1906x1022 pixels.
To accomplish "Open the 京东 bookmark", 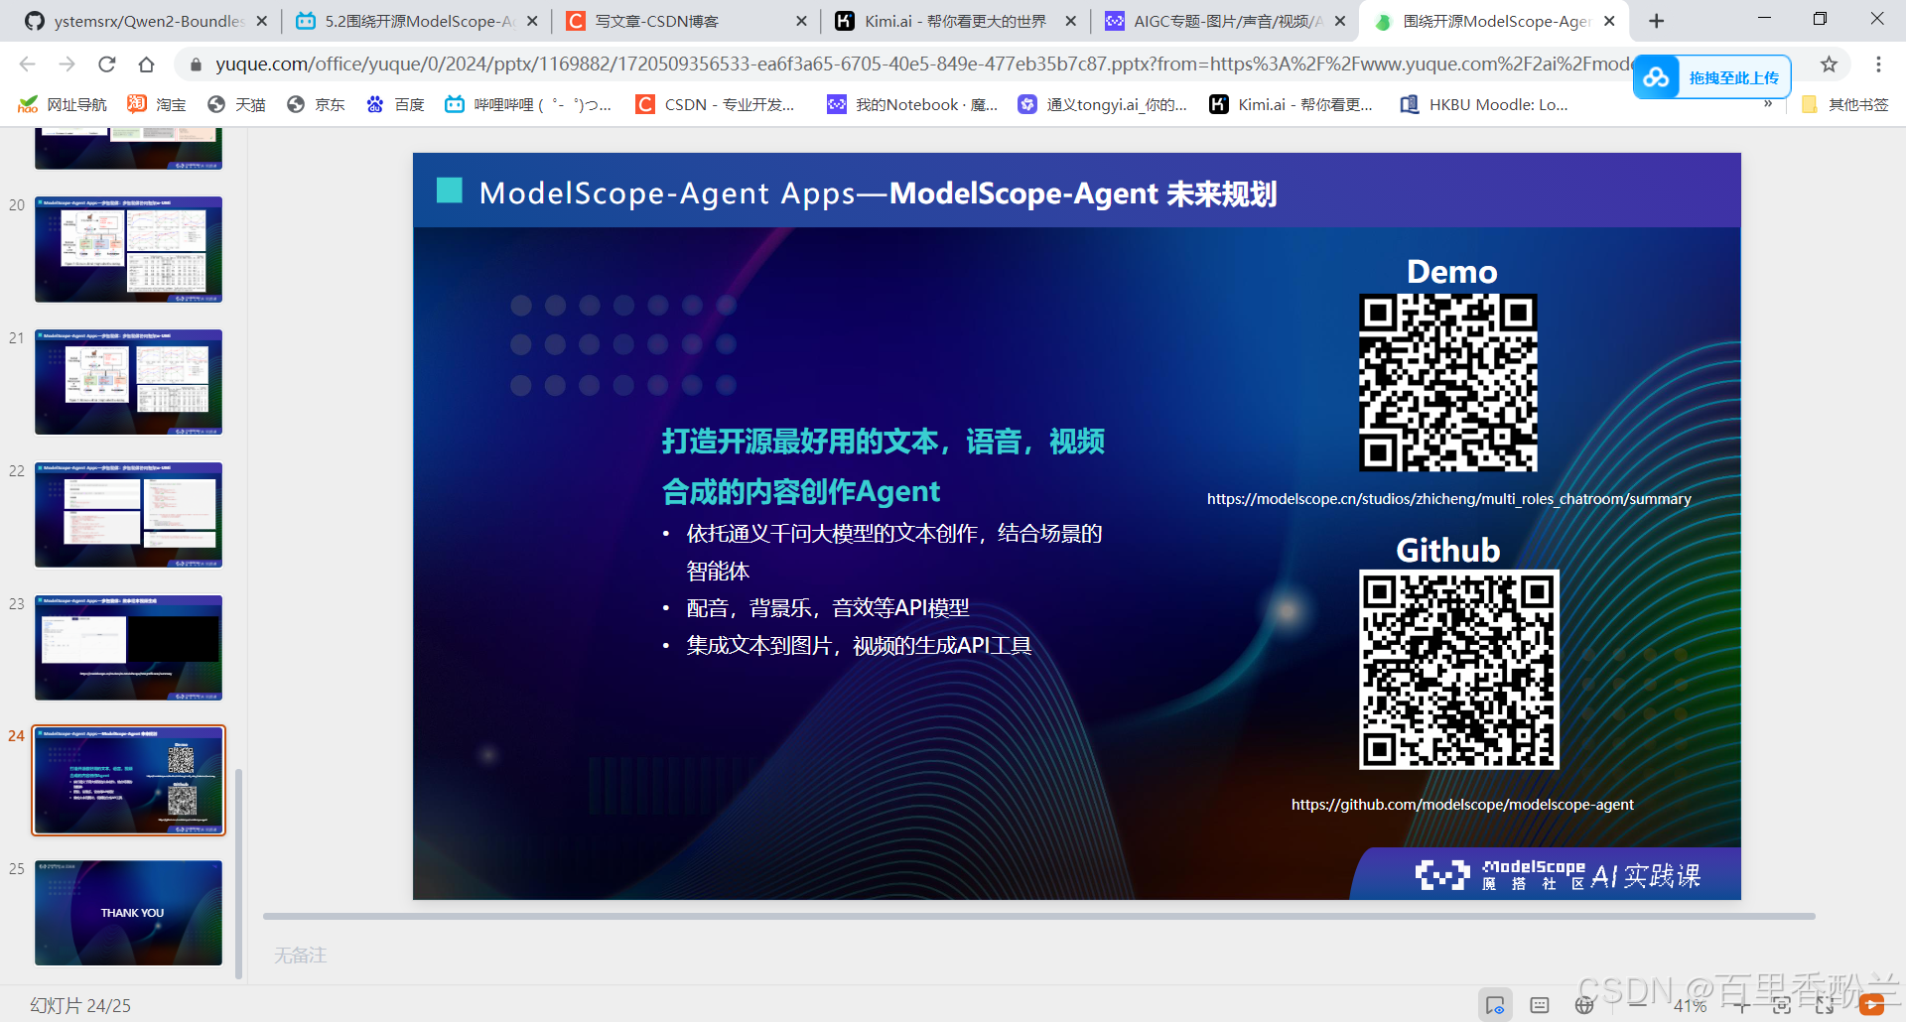I will click(316, 104).
